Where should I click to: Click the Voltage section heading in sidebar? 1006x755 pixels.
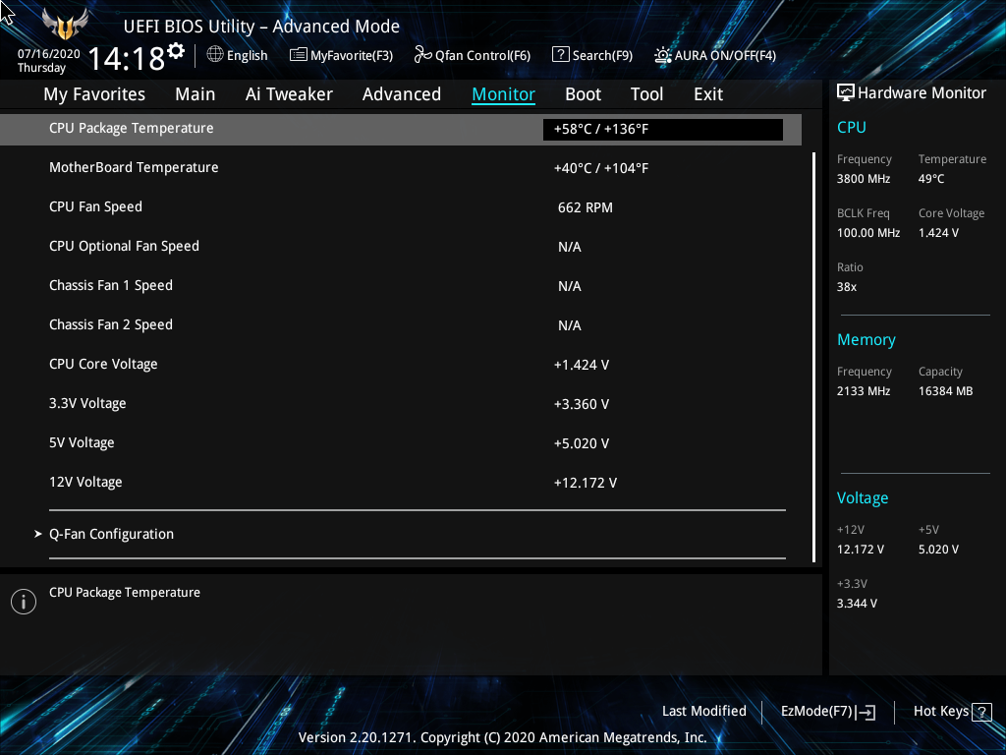(x=863, y=498)
